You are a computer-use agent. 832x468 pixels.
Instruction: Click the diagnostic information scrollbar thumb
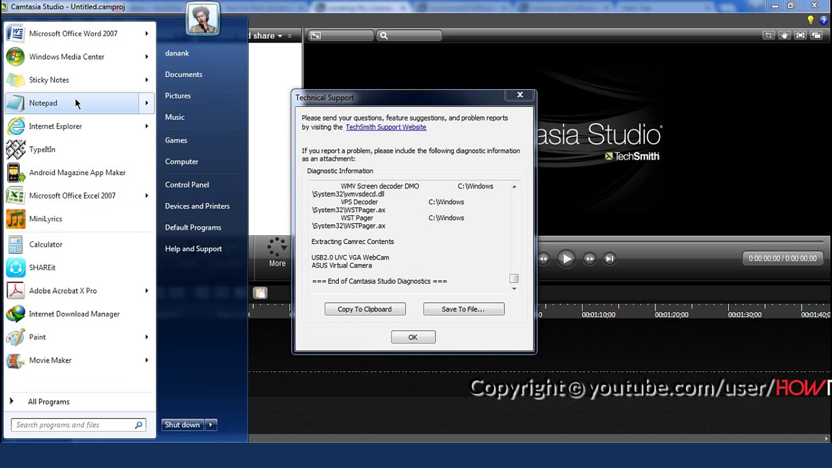(x=514, y=278)
